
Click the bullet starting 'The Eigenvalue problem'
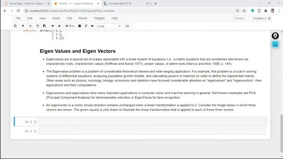[154, 78]
